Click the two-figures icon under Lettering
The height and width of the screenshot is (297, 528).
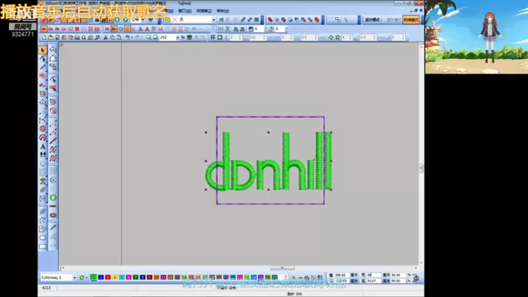[42, 155]
